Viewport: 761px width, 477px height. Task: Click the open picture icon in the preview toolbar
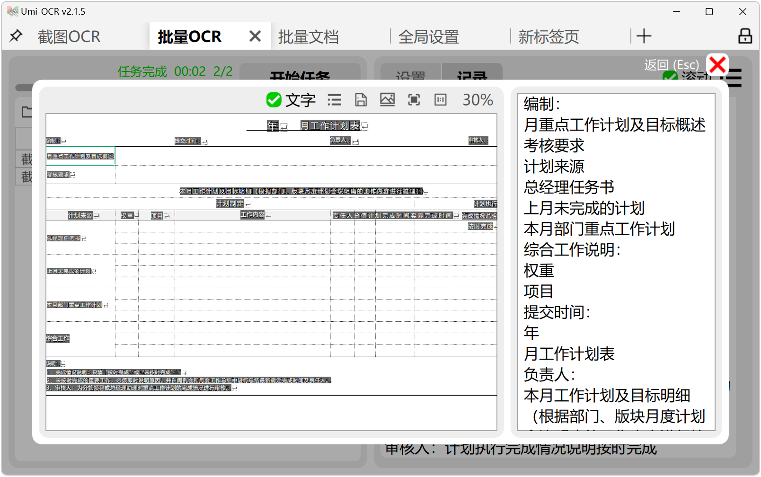click(x=387, y=100)
